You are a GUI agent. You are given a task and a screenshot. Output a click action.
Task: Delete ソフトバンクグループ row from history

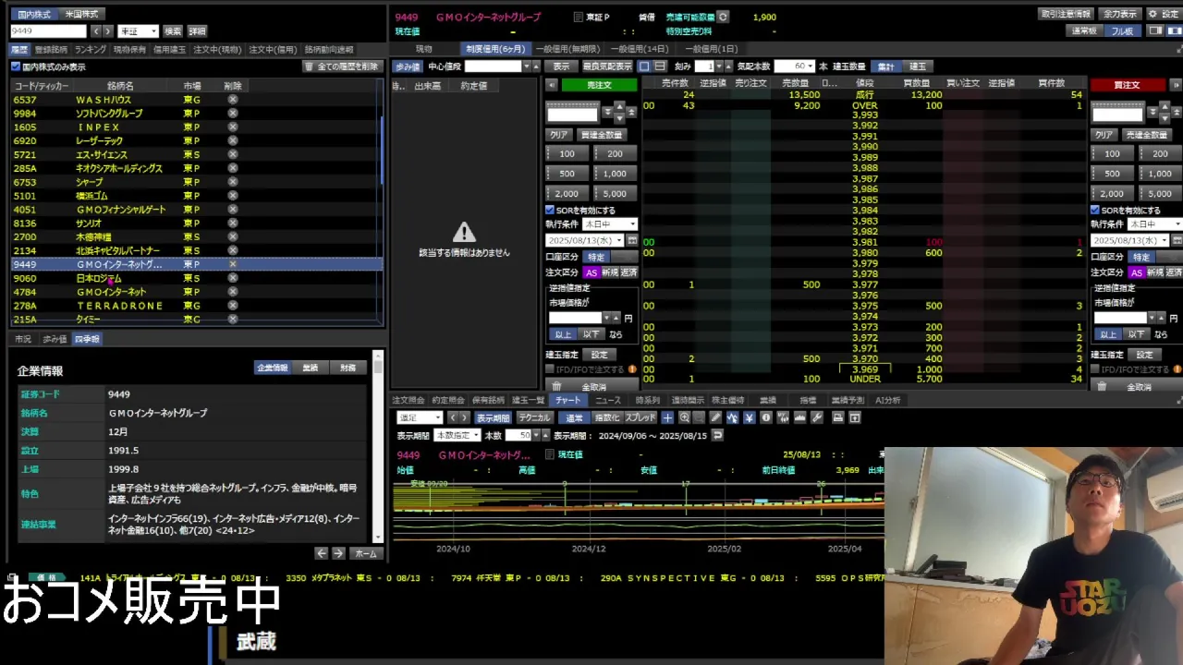pyautogui.click(x=232, y=113)
